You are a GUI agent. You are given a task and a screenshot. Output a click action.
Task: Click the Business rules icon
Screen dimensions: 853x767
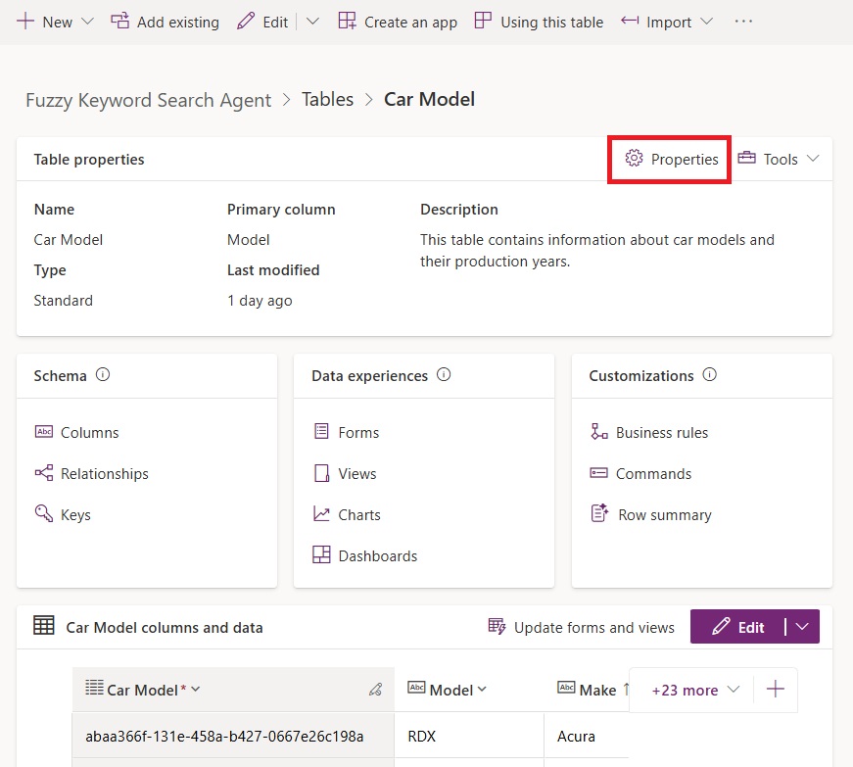[x=599, y=431]
